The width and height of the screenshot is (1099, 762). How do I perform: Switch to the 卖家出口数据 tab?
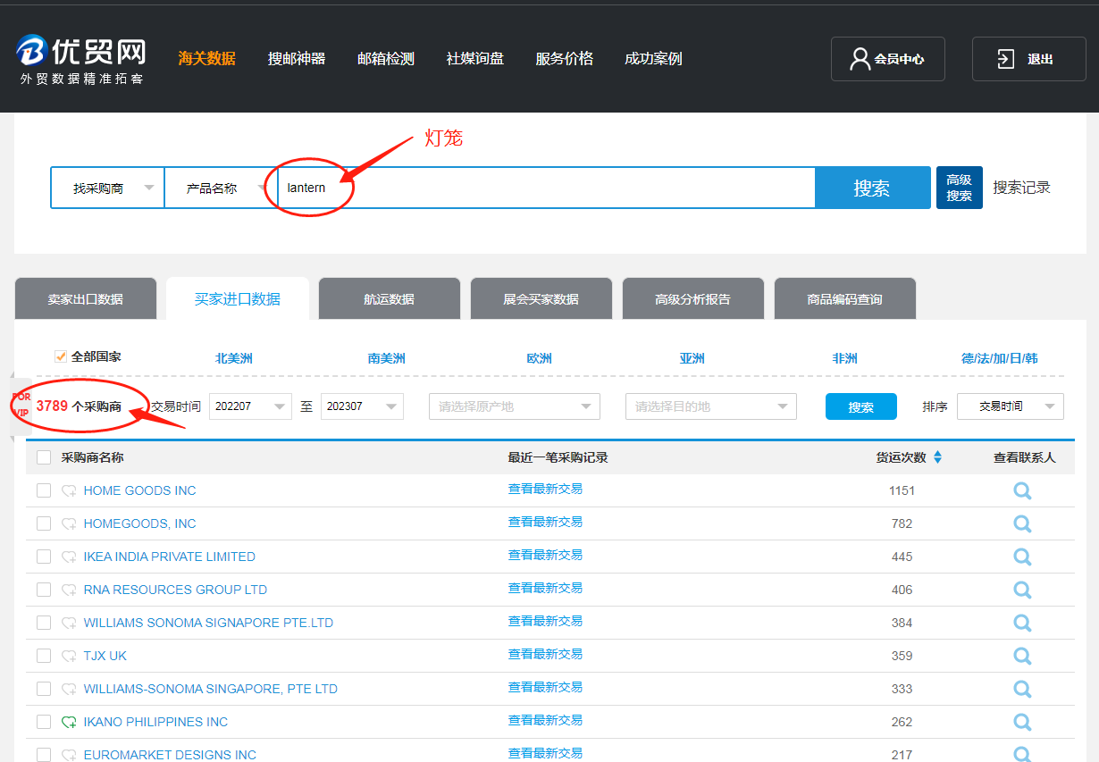pyautogui.click(x=86, y=299)
